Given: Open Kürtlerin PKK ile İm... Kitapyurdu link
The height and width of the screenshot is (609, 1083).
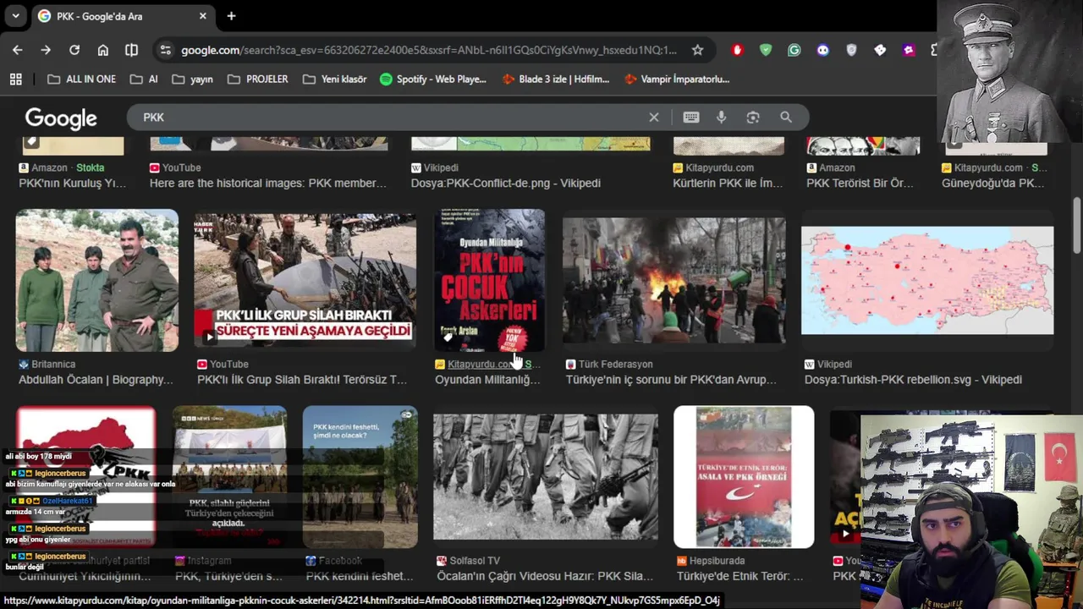Looking at the screenshot, I should tap(728, 183).
